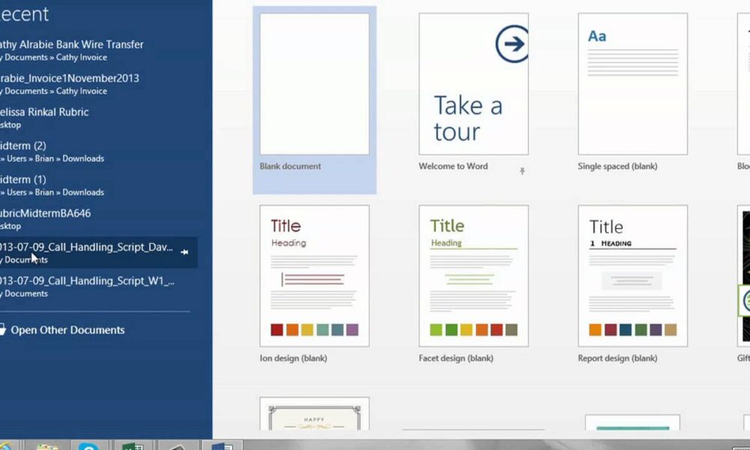Click the pin icon beside Welcome to Word
750x450 pixels.
coord(522,171)
